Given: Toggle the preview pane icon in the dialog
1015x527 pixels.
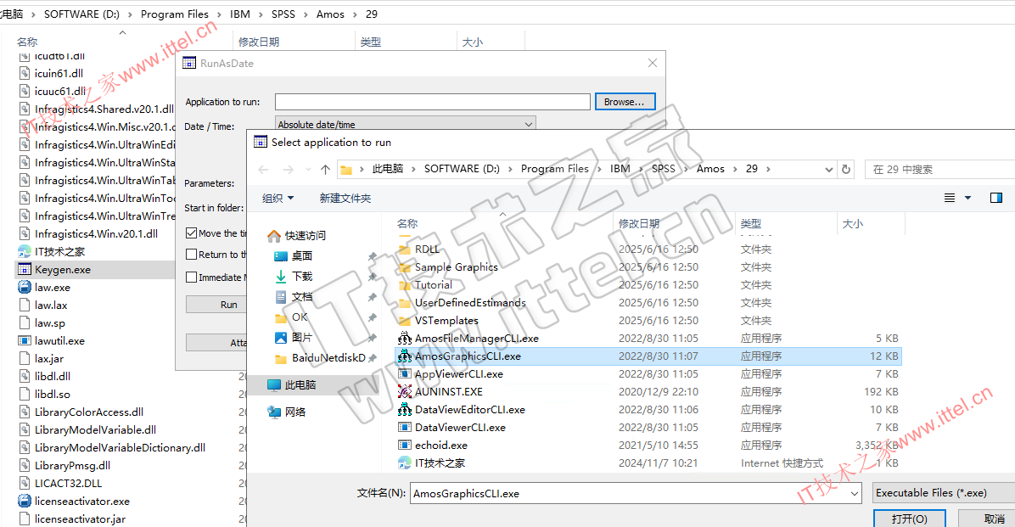Looking at the screenshot, I should point(996,198).
